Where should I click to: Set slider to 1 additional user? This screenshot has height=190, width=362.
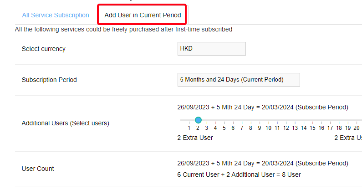189,120
